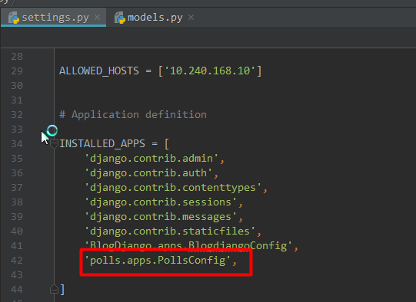Click 'django.contrib.sessions' entry
The image size is (416, 302).
(x=160, y=202)
